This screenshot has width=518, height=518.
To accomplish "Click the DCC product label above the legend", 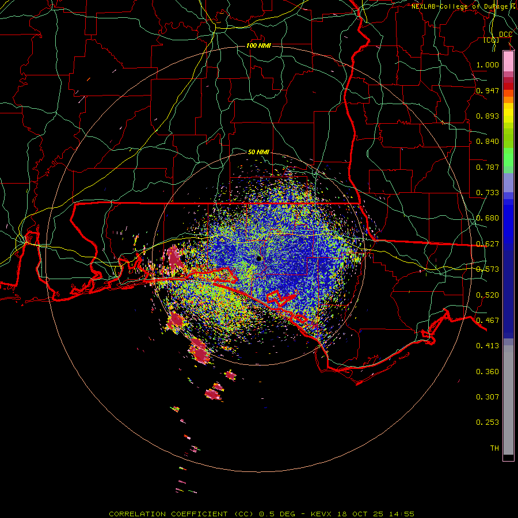I will [505, 35].
